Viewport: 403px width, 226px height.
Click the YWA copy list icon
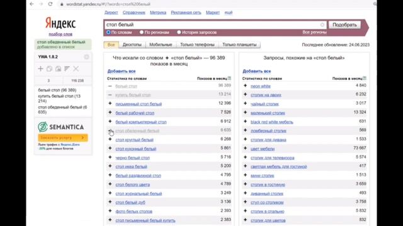click(49, 68)
